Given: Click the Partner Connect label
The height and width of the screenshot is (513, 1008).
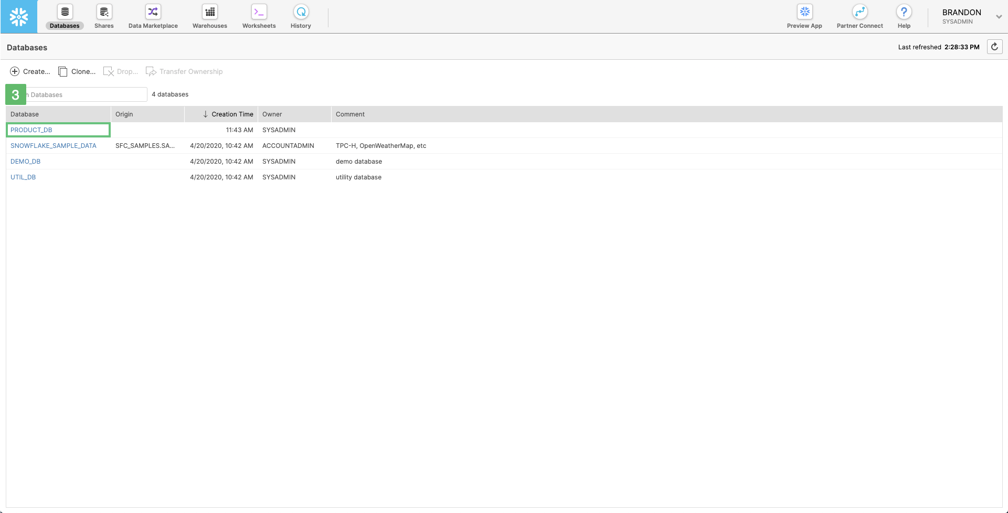Looking at the screenshot, I should pos(860,26).
